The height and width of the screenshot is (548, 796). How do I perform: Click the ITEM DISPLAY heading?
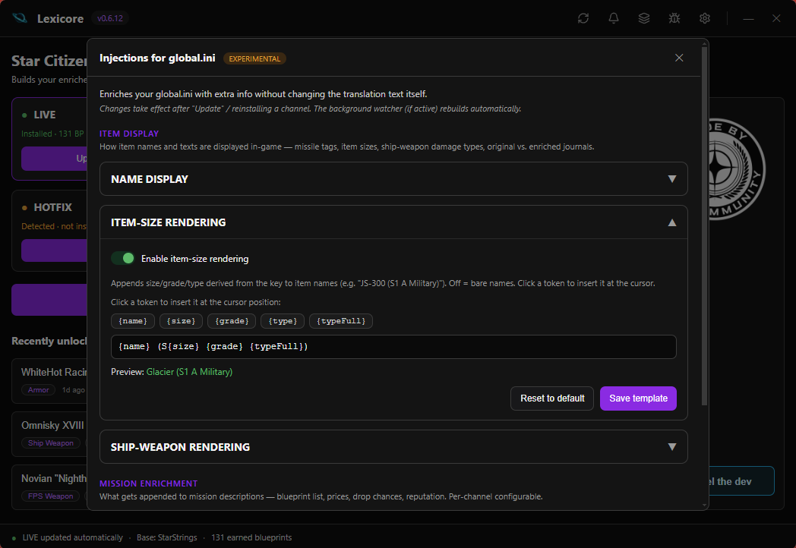click(x=129, y=134)
